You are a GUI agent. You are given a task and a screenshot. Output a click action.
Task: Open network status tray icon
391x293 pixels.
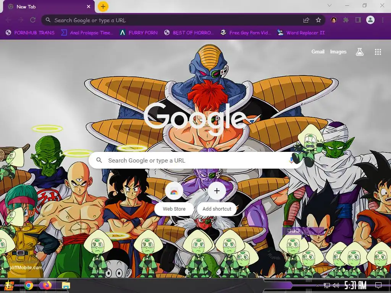(x=327, y=285)
